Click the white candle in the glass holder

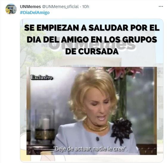(46, 123)
